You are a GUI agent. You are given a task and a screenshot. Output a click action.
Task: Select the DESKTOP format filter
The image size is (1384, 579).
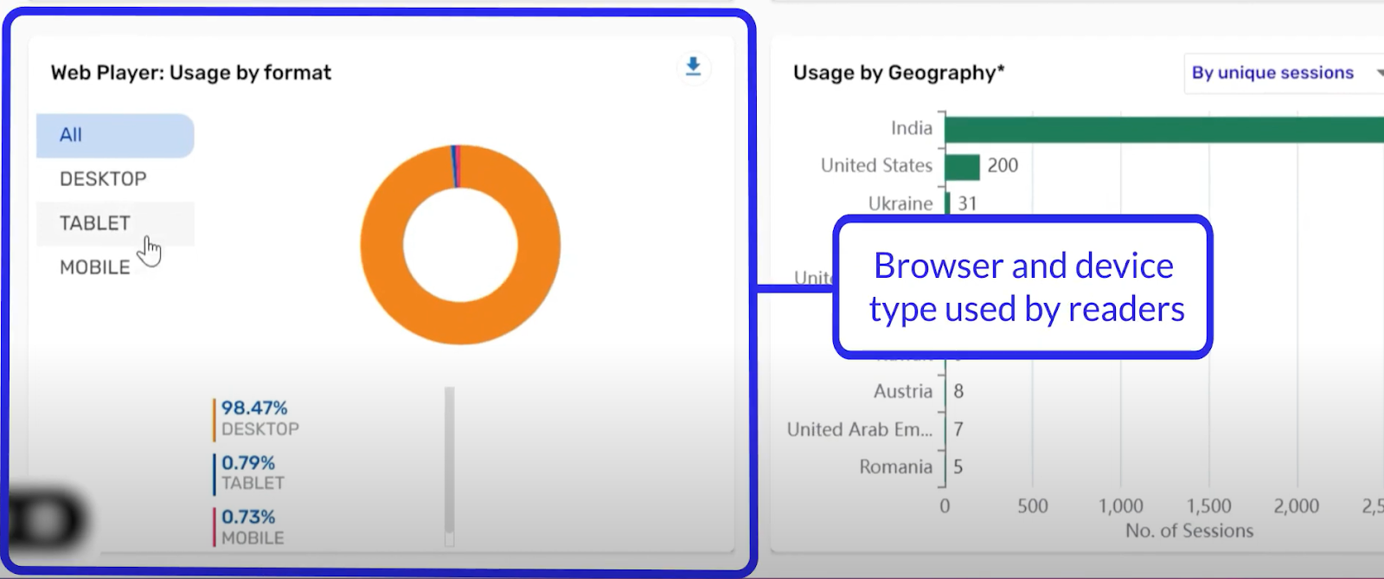tap(115, 179)
